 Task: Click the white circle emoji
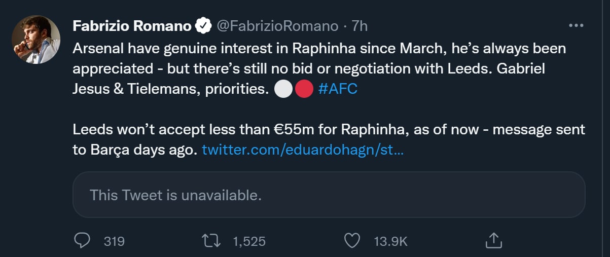click(x=283, y=89)
